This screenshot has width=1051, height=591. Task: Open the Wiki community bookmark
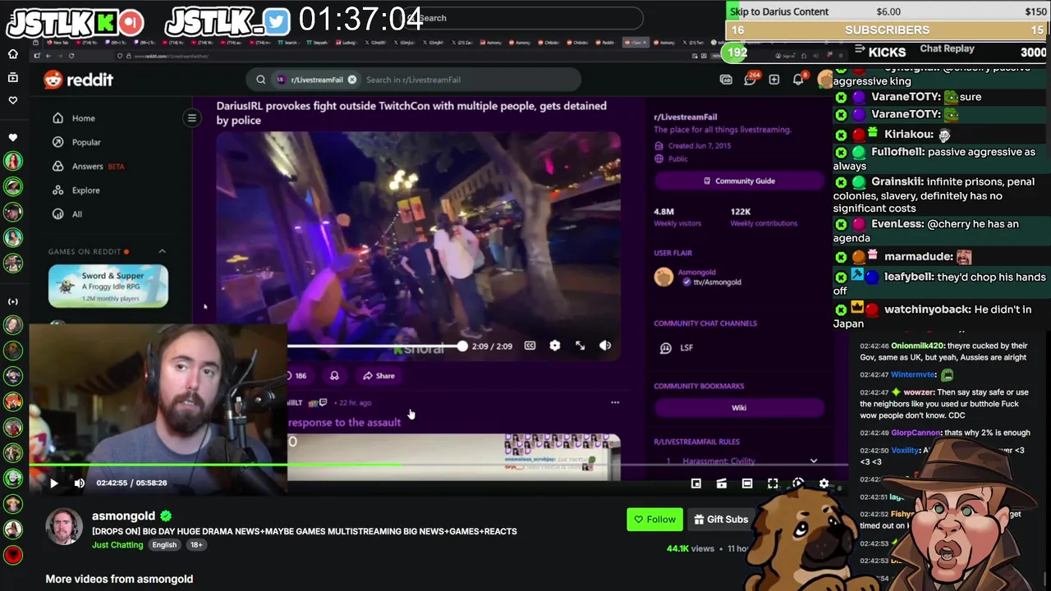739,408
